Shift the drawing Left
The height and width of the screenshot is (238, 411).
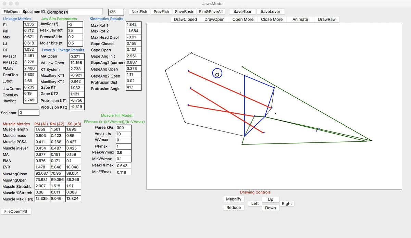tap(254, 203)
